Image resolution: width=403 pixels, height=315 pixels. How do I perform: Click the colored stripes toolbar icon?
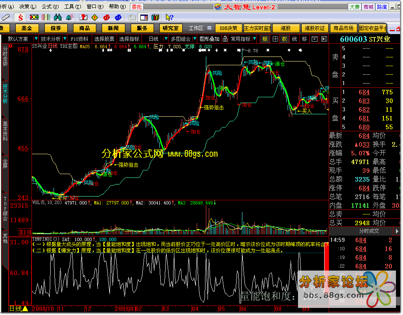(46, 17)
